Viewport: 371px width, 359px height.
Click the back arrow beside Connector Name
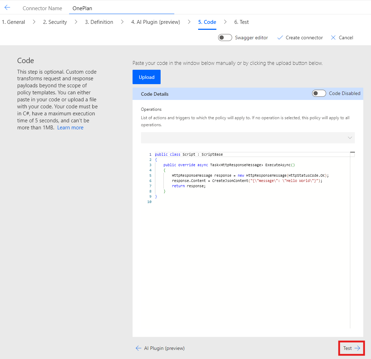7,8
